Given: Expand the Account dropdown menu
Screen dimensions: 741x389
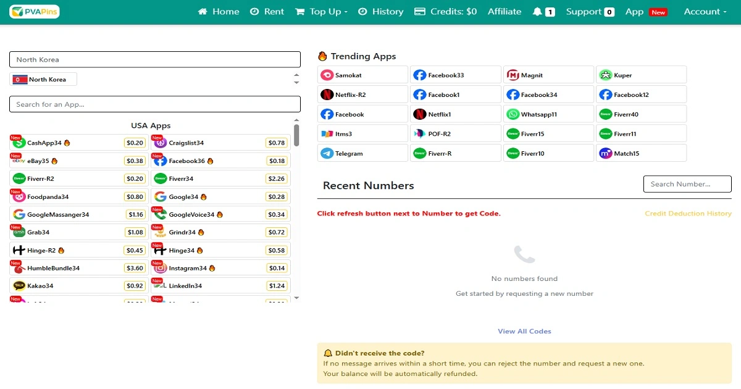Looking at the screenshot, I should [705, 12].
